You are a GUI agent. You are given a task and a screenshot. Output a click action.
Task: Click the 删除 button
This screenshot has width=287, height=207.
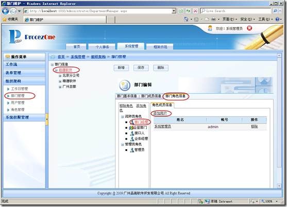tap(161, 67)
